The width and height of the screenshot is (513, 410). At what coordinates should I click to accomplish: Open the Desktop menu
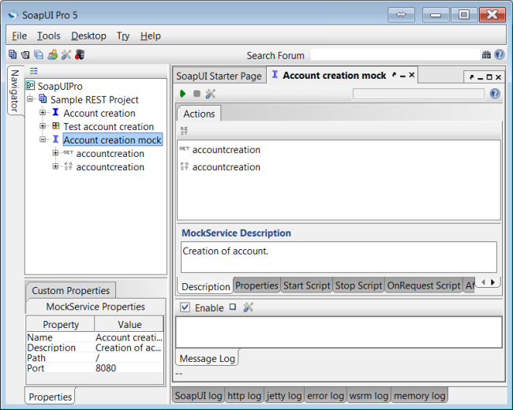click(x=88, y=35)
